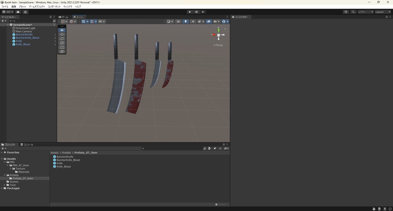Click the ButcherKknife prefab icon in Project list
Viewport: 393px width, 211px height.
[54, 157]
